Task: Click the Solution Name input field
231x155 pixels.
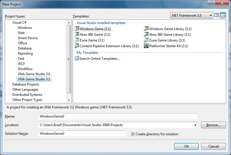Action: pyautogui.click(x=82, y=134)
